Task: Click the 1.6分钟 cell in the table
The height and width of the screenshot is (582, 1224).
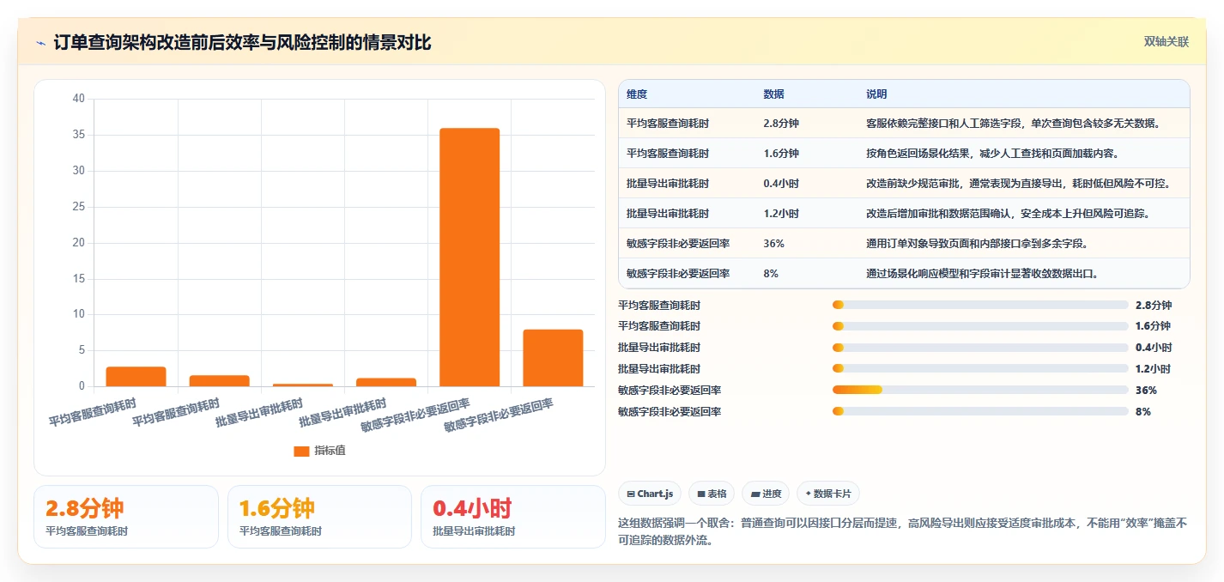Action: [x=781, y=153]
